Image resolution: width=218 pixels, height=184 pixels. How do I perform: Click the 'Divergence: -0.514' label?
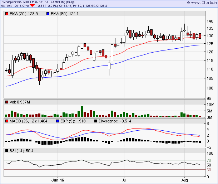click(115, 121)
